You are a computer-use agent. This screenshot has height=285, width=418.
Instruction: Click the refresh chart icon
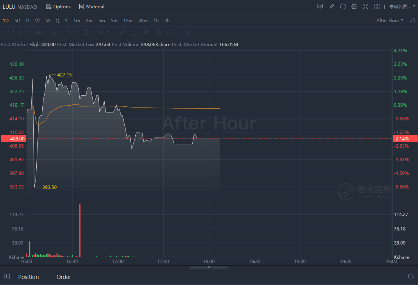pos(343,7)
